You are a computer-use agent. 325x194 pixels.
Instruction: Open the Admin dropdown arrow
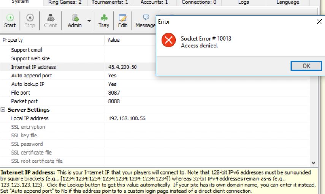click(89, 21)
